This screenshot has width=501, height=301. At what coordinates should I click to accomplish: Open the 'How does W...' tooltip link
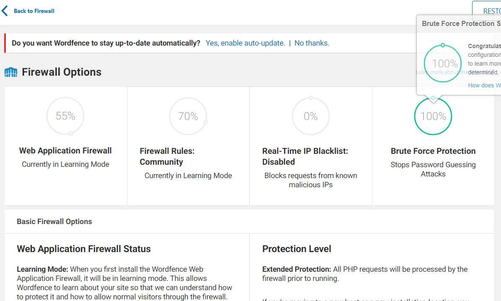[484, 85]
